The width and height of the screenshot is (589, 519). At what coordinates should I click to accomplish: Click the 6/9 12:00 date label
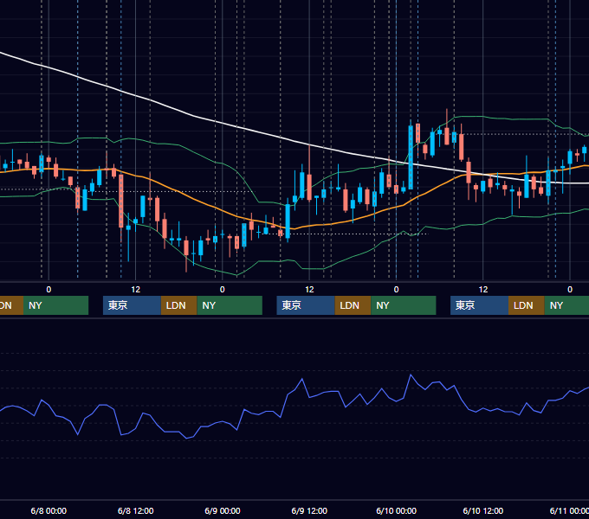point(309,510)
